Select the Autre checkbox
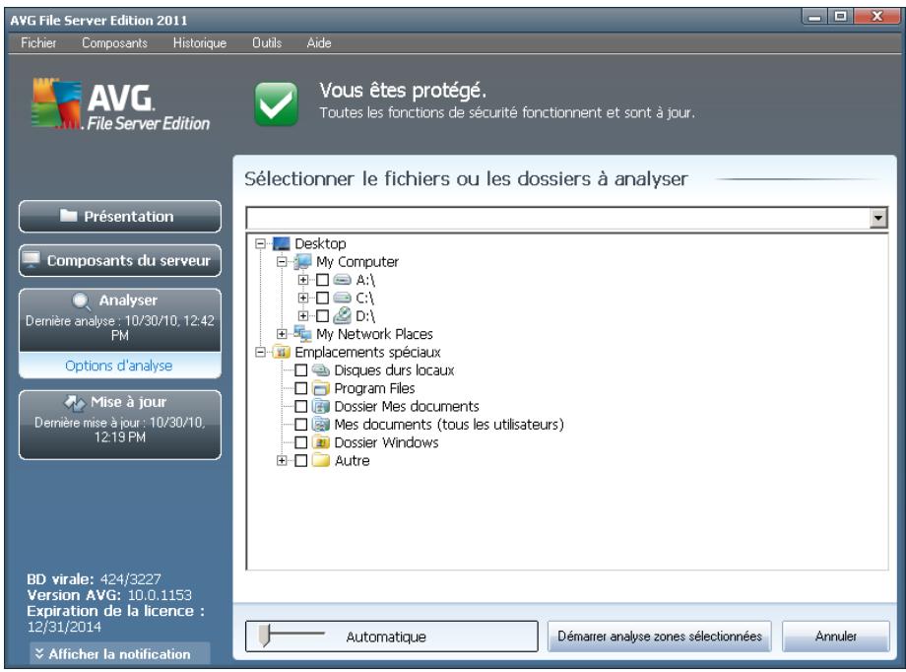The width and height of the screenshot is (906, 672). point(301,460)
